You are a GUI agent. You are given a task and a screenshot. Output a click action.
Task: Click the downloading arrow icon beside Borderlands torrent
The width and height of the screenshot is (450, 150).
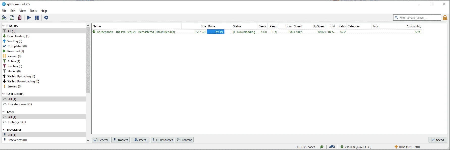pos(94,32)
